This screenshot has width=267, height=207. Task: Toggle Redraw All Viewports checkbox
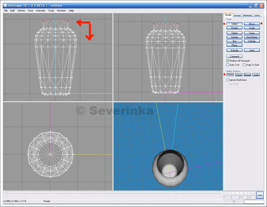coord(228,61)
